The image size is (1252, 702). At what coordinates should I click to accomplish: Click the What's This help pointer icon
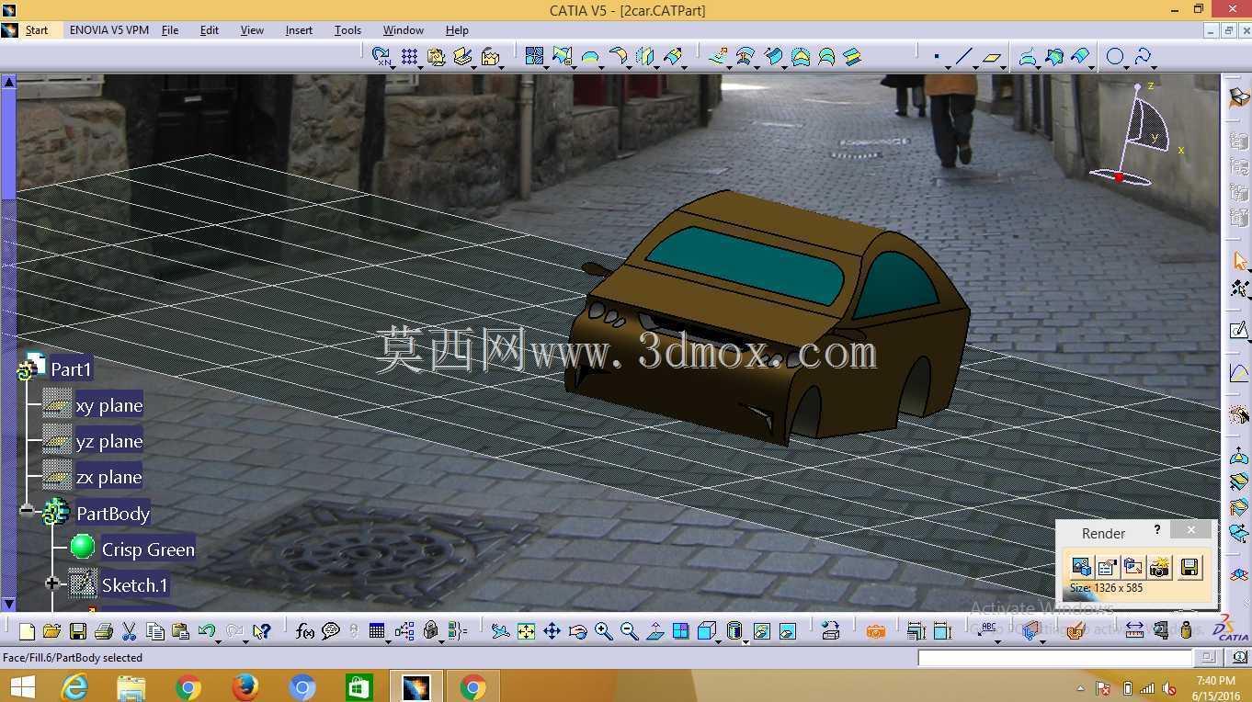click(x=262, y=631)
